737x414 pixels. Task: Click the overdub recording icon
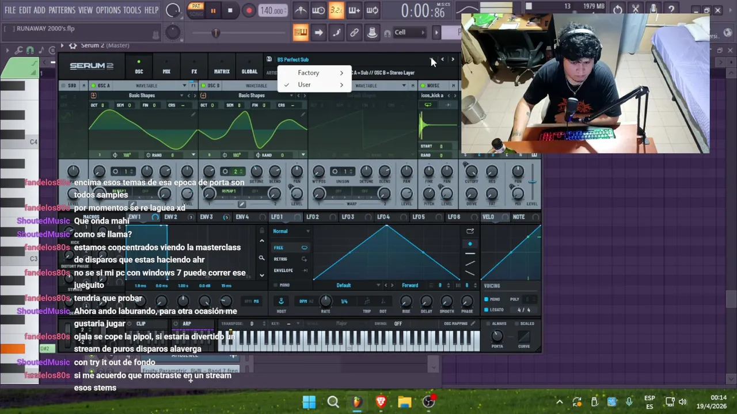coord(354,10)
